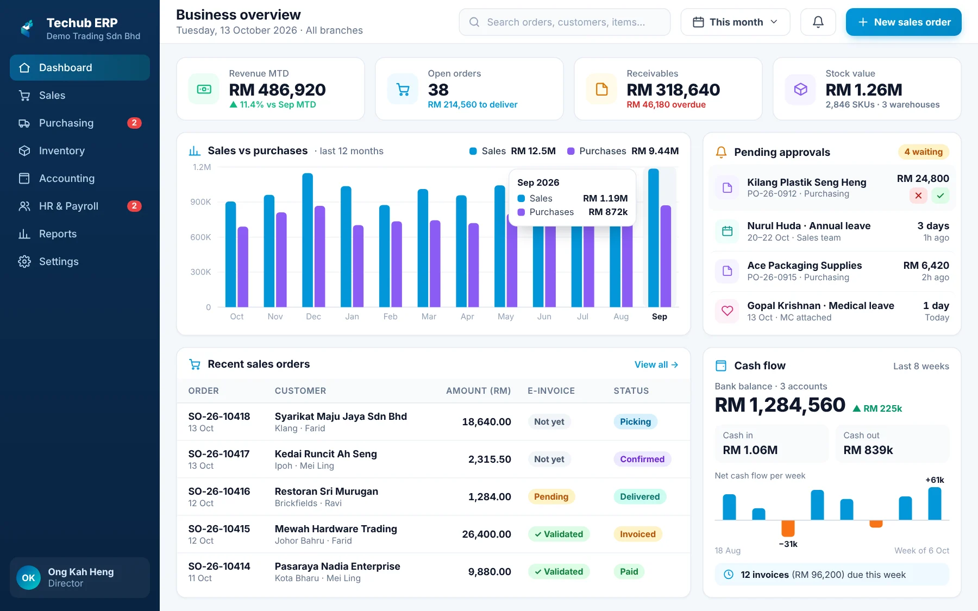Click the clock icon beside invoices due

point(729,575)
